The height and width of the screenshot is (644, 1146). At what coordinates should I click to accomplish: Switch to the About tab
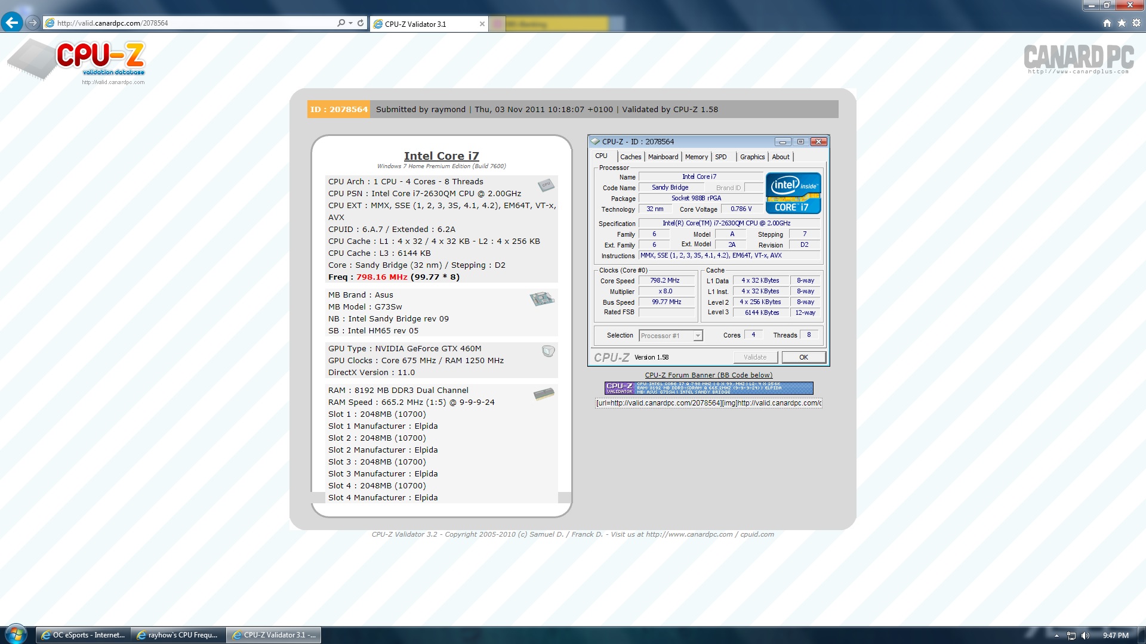(x=781, y=157)
